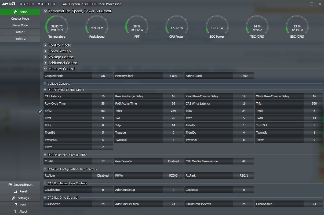The height and width of the screenshot is (215, 324).
Task: Click Read Row-Column Delay value 19
Action: click(x=244, y=96)
